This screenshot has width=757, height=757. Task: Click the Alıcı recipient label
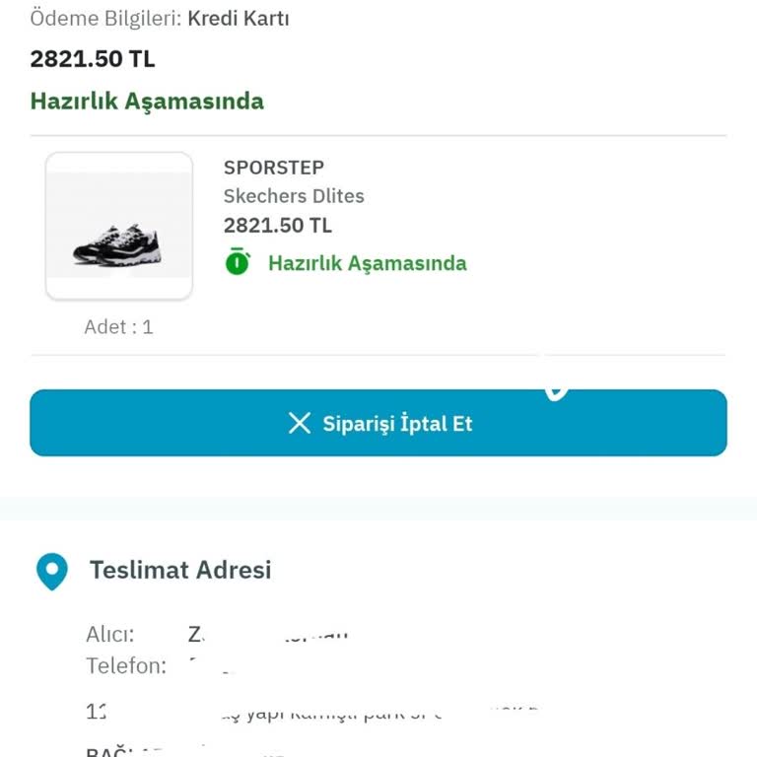click(x=109, y=635)
